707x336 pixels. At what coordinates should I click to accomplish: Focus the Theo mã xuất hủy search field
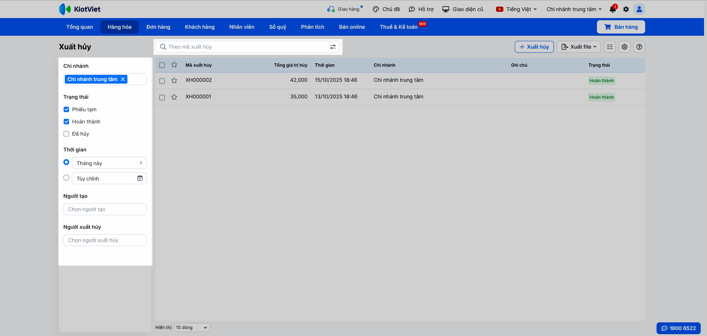tap(248, 47)
